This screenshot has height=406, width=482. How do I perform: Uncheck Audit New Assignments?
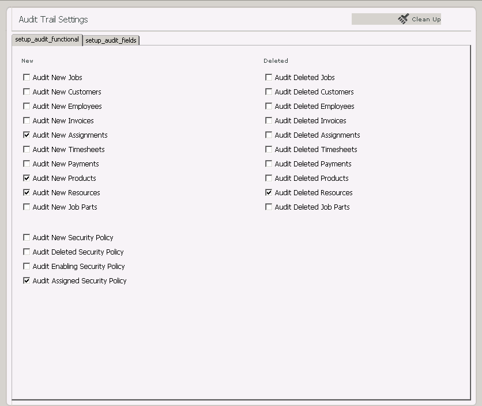[27, 135]
